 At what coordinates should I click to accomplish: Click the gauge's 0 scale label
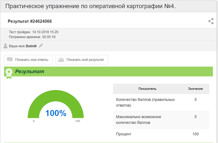(34, 121)
